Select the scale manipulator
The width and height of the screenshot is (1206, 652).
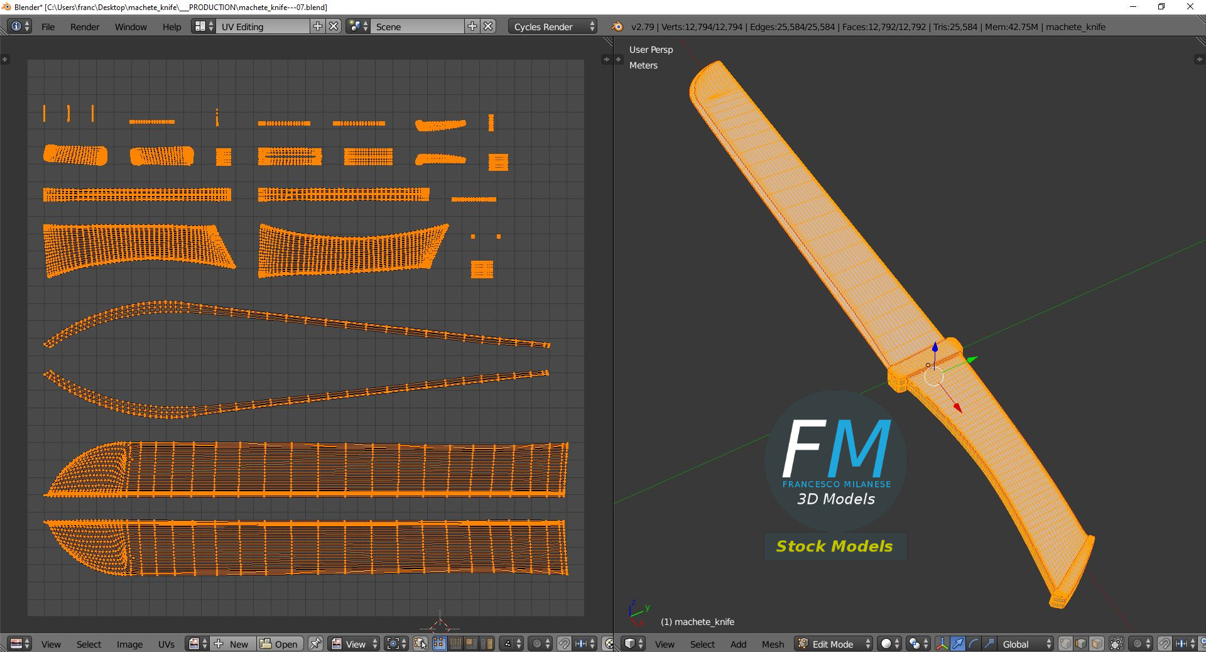point(989,644)
